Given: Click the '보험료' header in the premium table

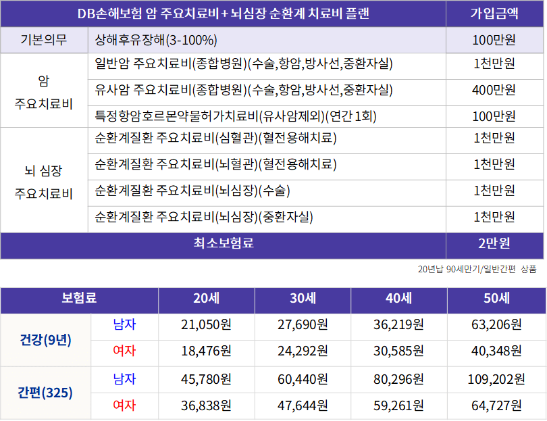Looking at the screenshot, I should tap(79, 298).
